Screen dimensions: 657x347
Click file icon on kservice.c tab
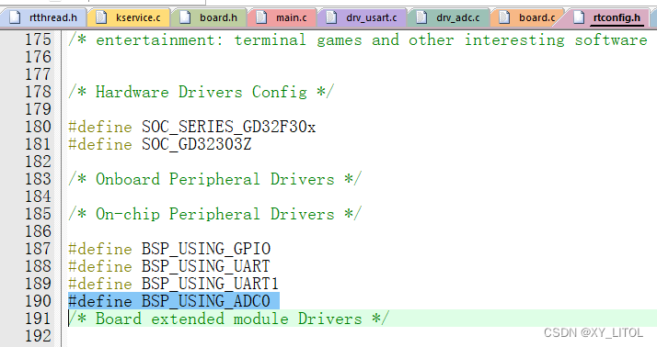click(101, 17)
